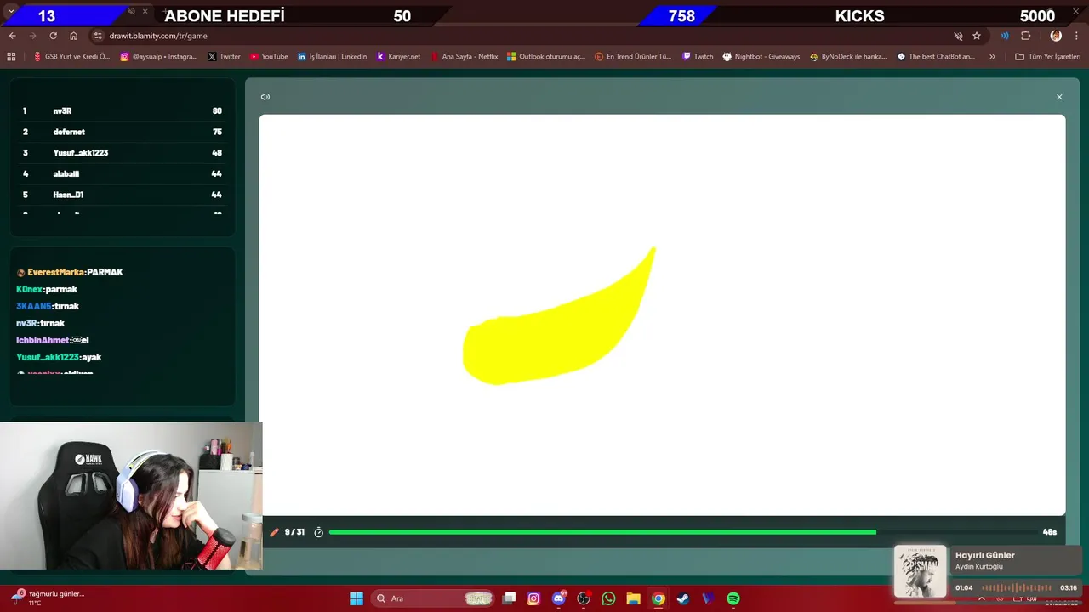Open Google Chrome from the taskbar
1089x612 pixels.
pyautogui.click(x=658, y=598)
